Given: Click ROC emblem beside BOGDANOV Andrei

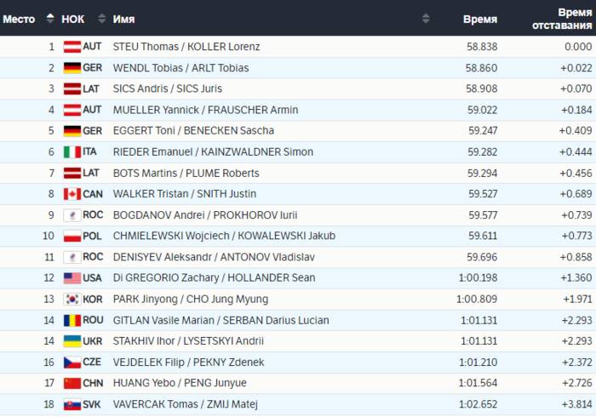Looking at the screenshot, I should point(72,215).
